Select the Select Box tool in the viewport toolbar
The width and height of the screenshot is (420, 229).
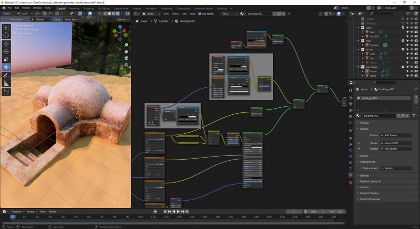[x=6, y=27]
